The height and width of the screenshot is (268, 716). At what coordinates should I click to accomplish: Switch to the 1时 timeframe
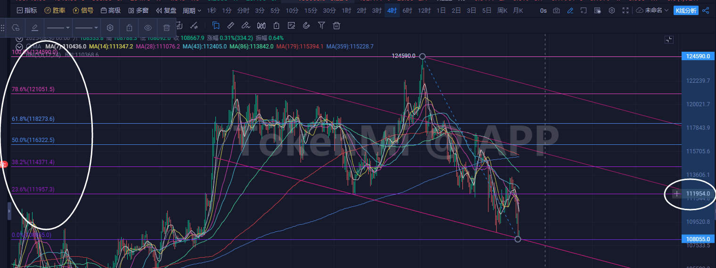click(x=346, y=10)
